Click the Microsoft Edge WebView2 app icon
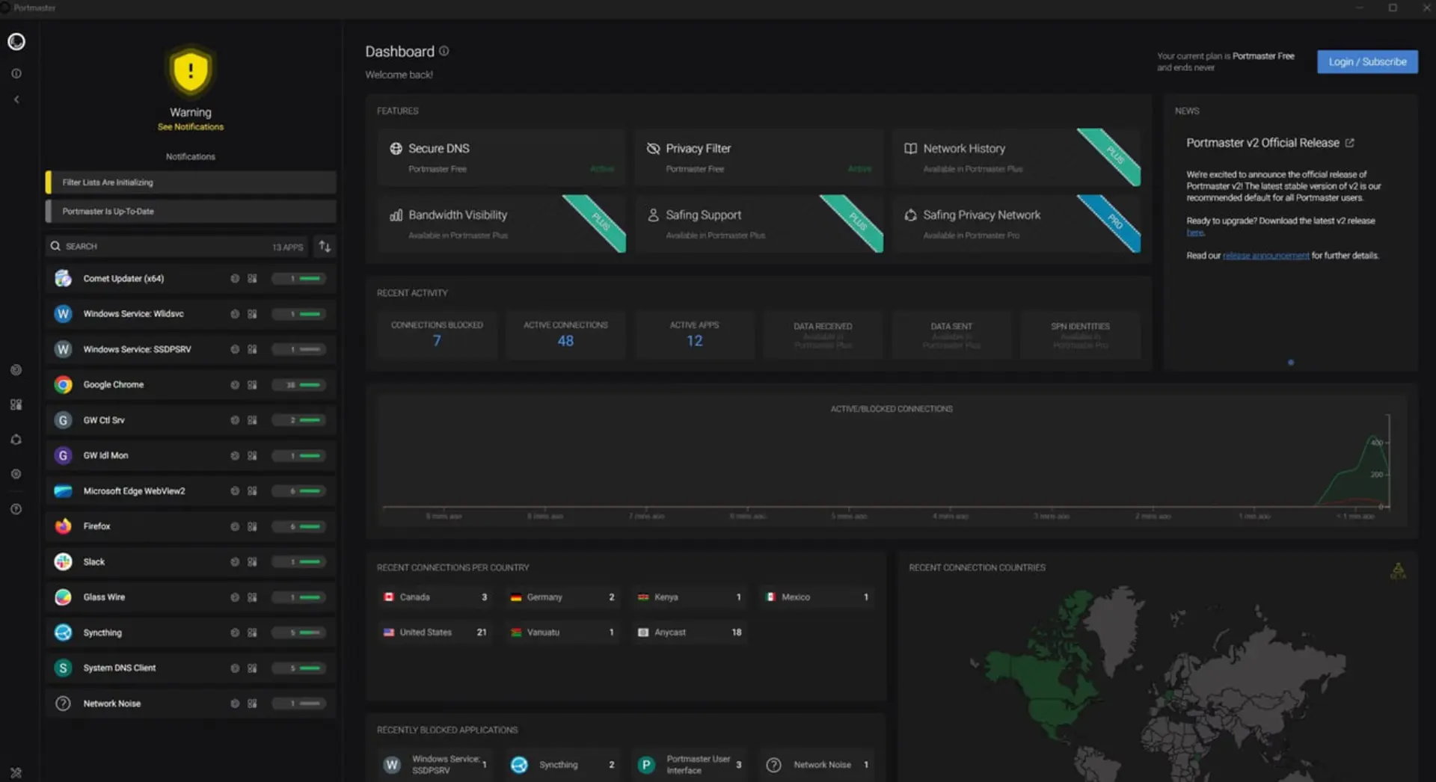 pyautogui.click(x=63, y=491)
